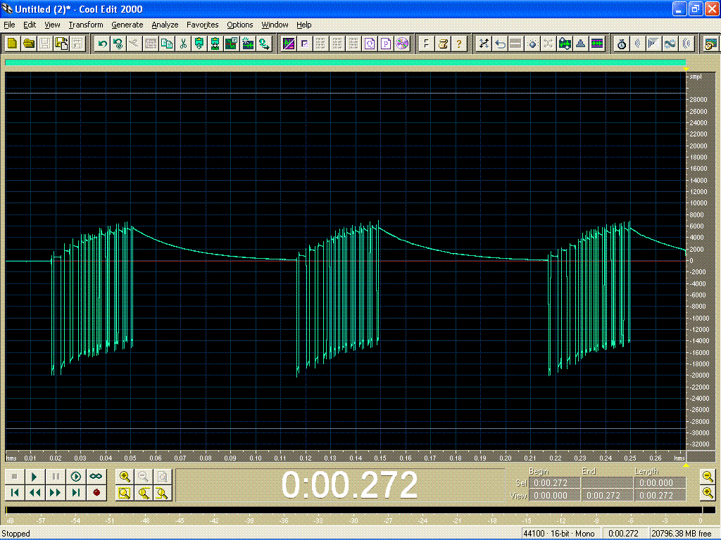This screenshot has height=540, width=721.
Task: Toggle the red Record button
Action: (96, 493)
